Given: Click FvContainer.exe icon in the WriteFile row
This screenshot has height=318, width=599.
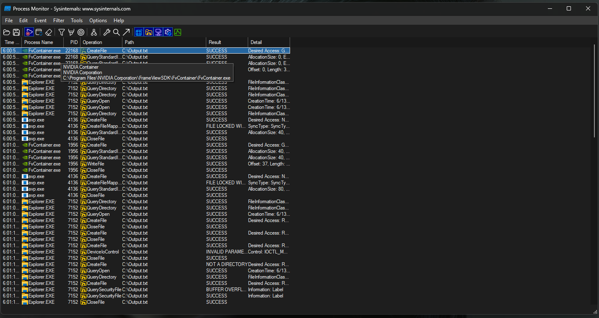Looking at the screenshot, I should point(25,164).
